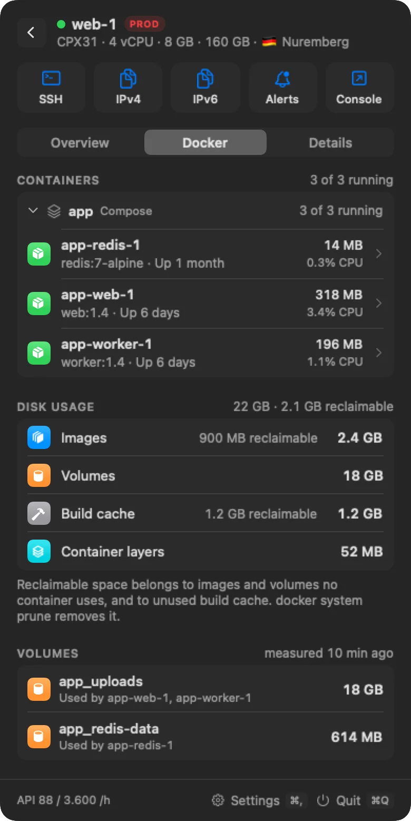411x821 pixels.
Task: Select the Docker tab
Action: point(205,143)
